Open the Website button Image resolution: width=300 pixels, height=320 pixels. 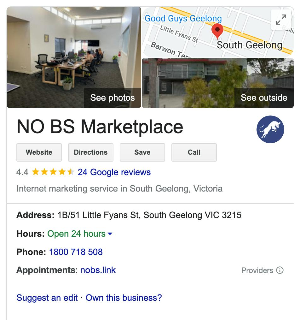[x=39, y=152]
